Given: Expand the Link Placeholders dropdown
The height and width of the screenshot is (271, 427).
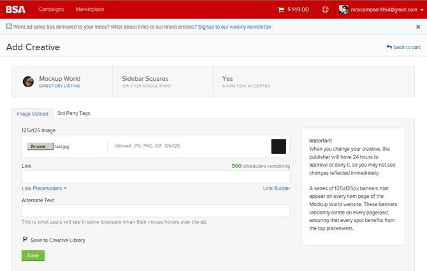Looking at the screenshot, I should click(44, 188).
